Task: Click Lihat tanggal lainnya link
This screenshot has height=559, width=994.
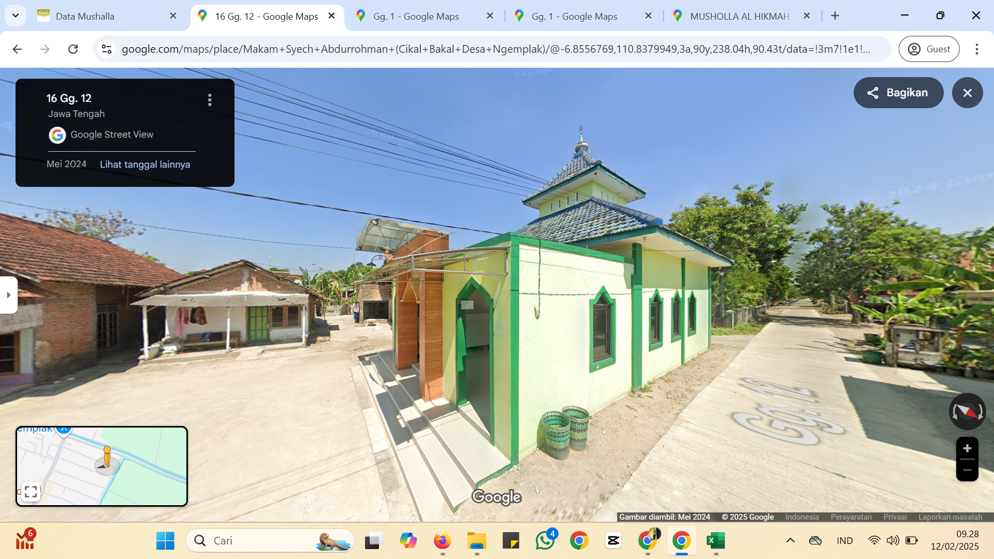Action: [x=145, y=165]
